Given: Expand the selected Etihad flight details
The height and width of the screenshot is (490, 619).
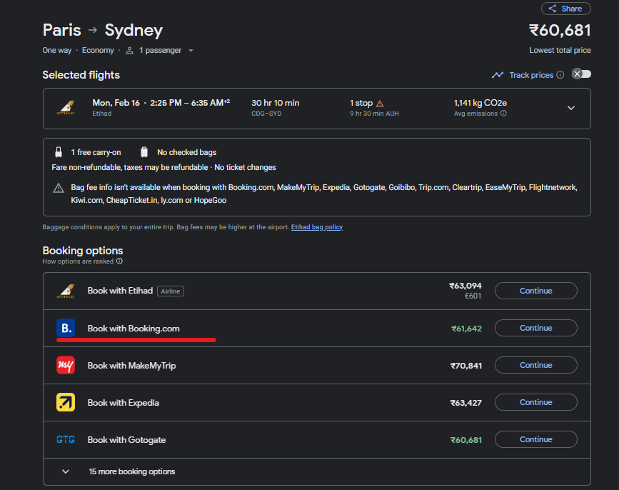Looking at the screenshot, I should 571,108.
